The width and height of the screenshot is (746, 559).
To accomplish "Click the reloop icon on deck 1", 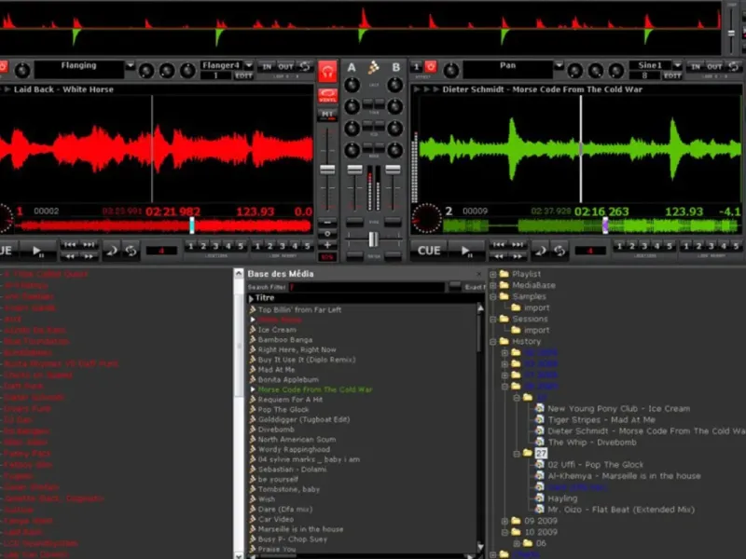I will click(x=305, y=66).
